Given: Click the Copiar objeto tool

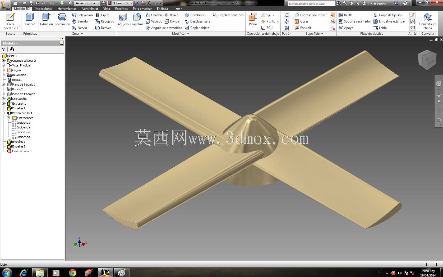Looking at the screenshot, I should click(197, 28).
